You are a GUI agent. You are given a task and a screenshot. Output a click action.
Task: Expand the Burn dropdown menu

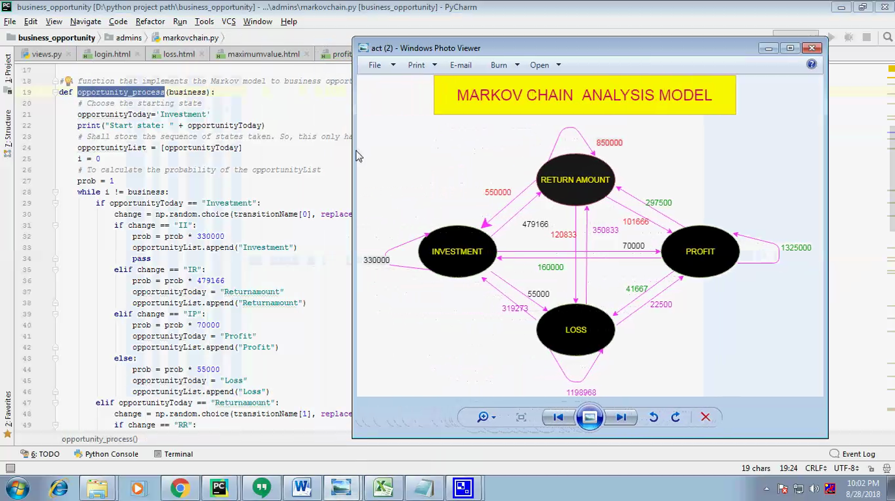point(505,65)
